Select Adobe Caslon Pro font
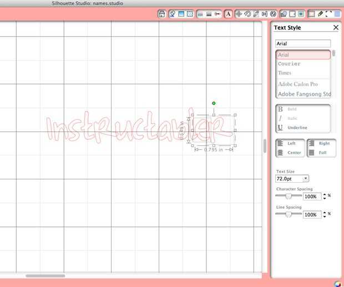This screenshot has width=344, height=287. tap(303, 84)
